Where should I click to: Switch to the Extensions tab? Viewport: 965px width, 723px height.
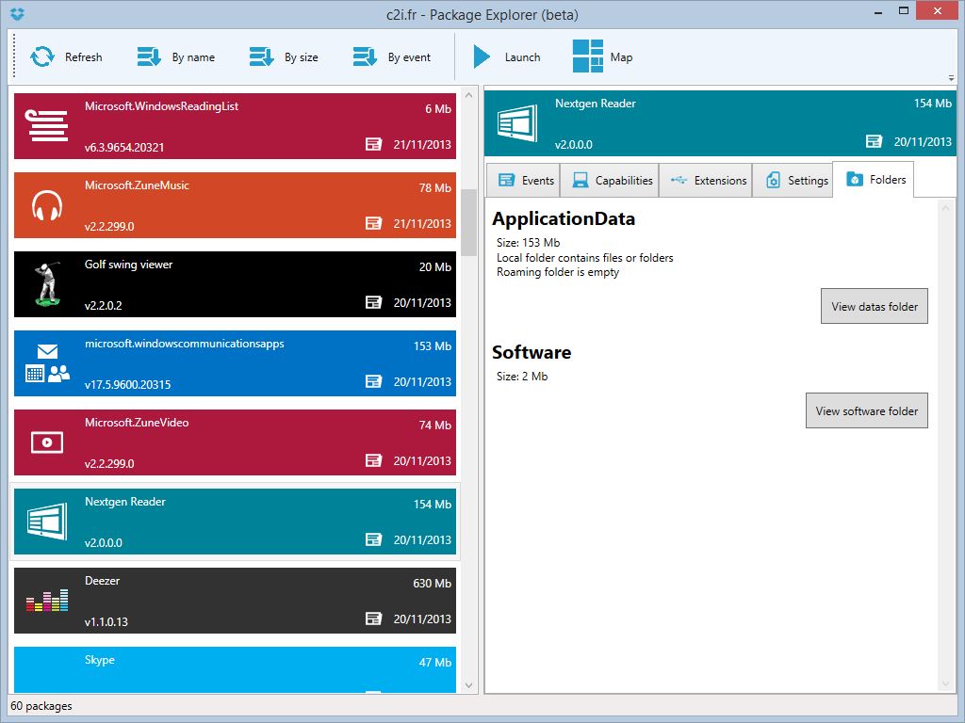706,180
